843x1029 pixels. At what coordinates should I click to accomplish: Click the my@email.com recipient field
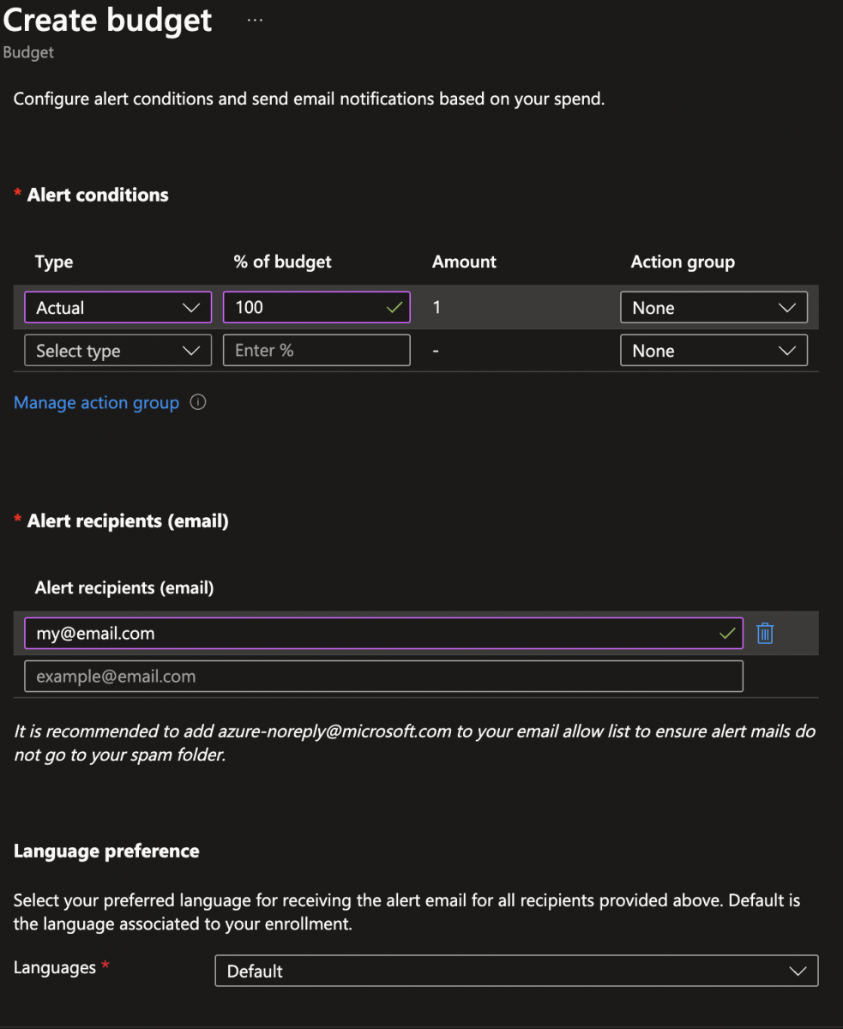369,634
